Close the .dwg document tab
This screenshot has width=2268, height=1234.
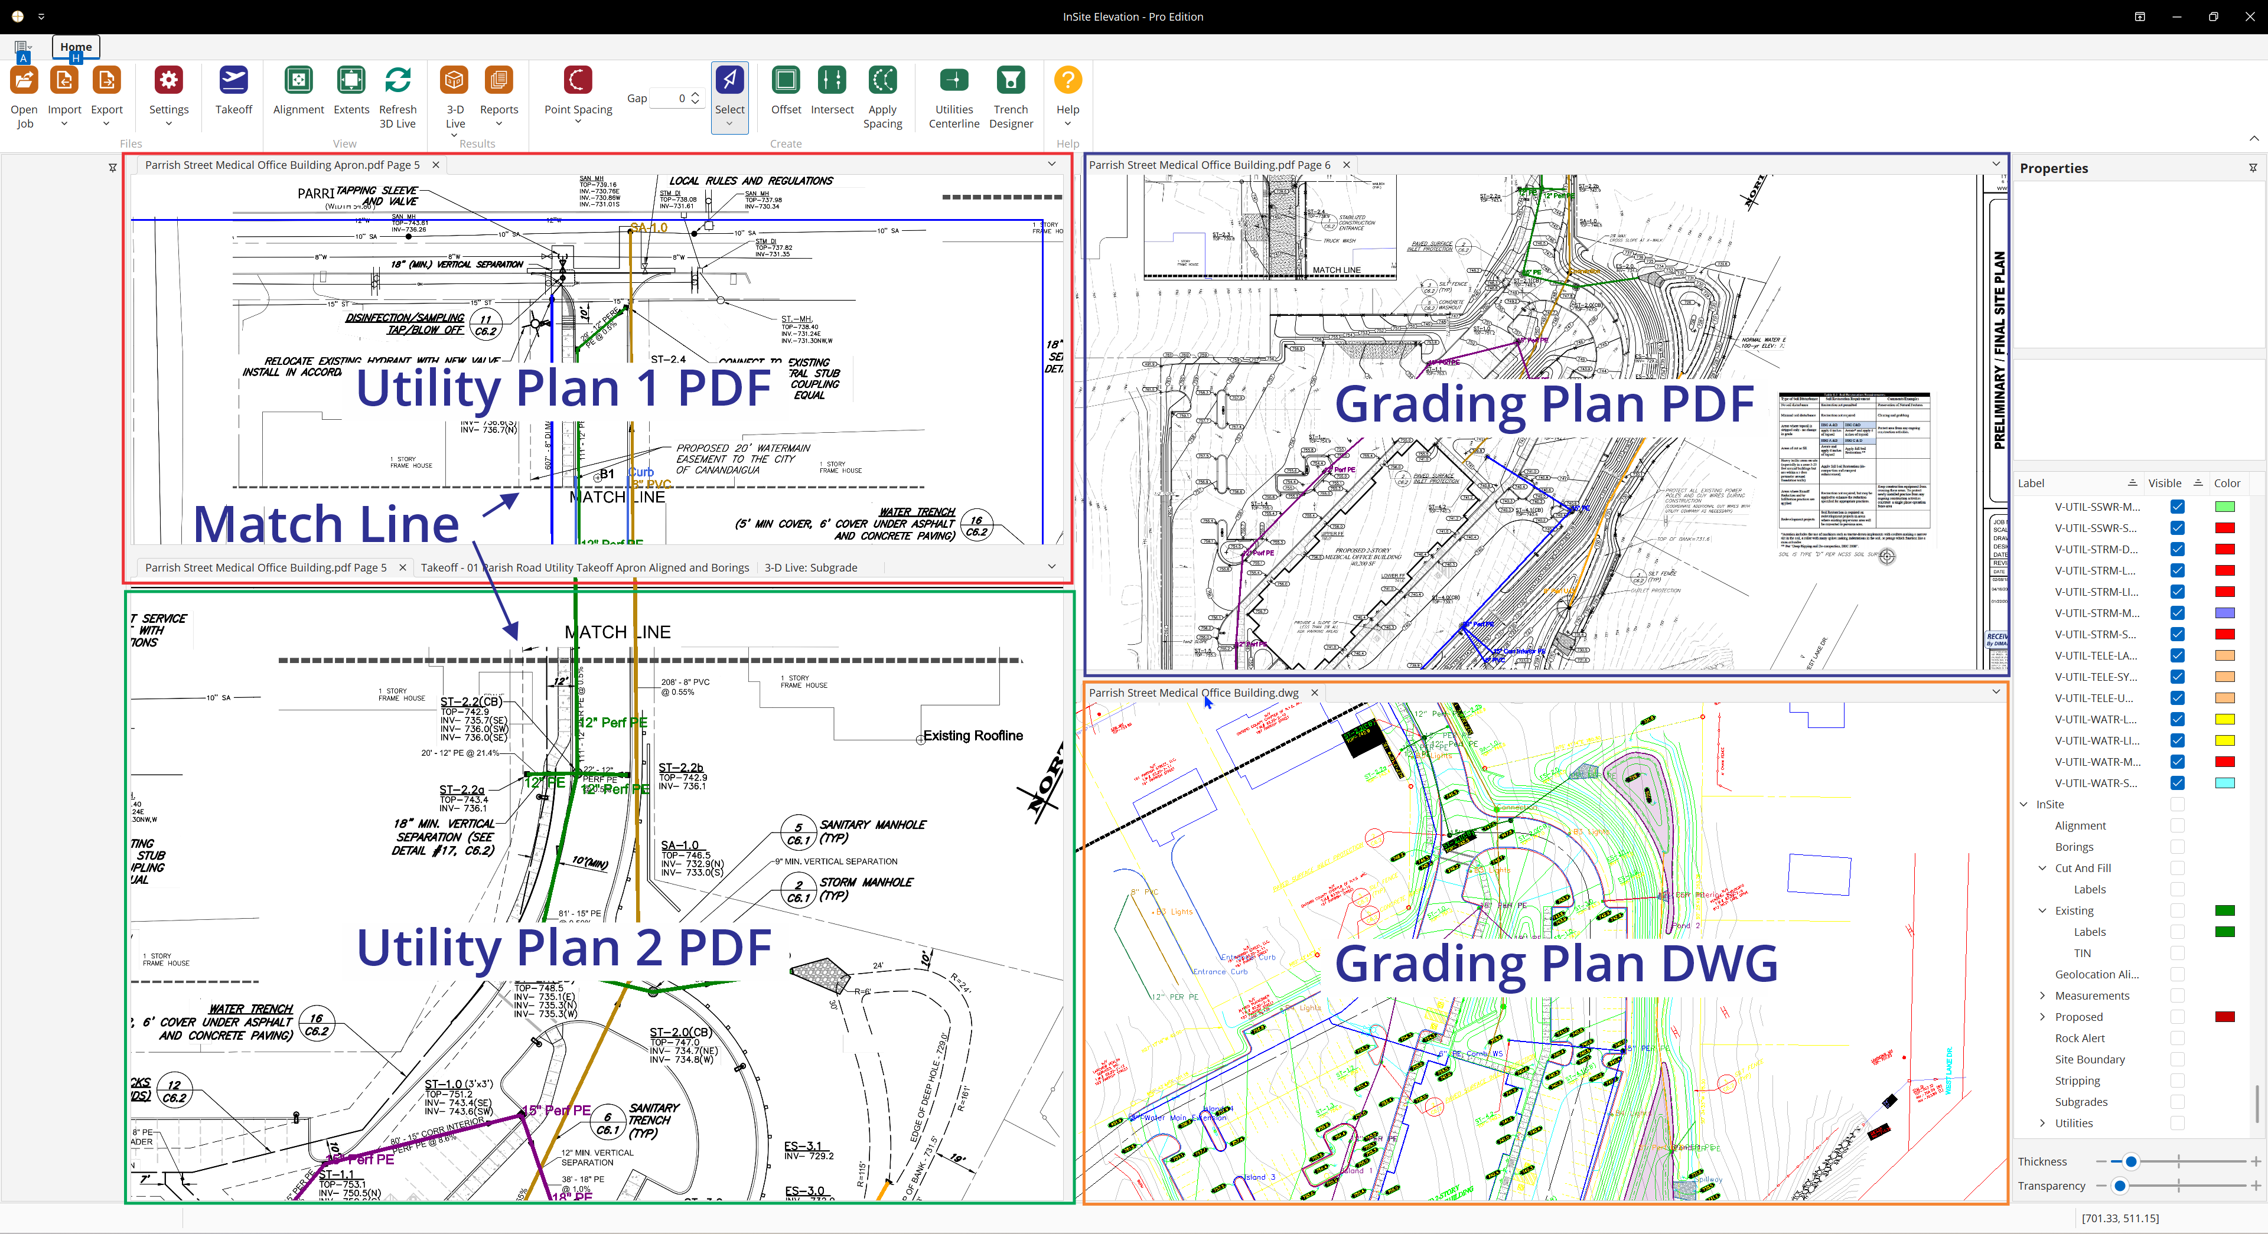[x=1315, y=693]
